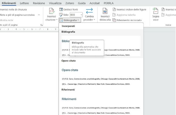Expand Nota a piè di pagina successiva arrow
This screenshot has height=115, width=176.
pyautogui.click(x=39, y=15)
